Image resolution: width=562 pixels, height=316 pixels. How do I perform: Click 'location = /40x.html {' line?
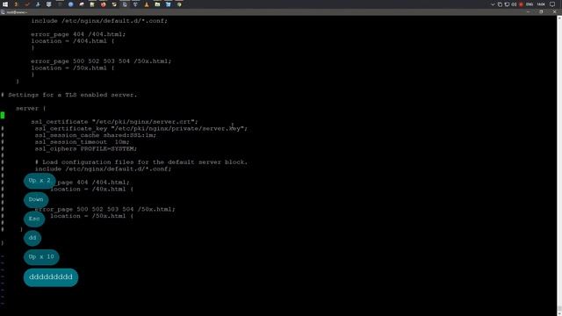pyautogui.click(x=91, y=190)
